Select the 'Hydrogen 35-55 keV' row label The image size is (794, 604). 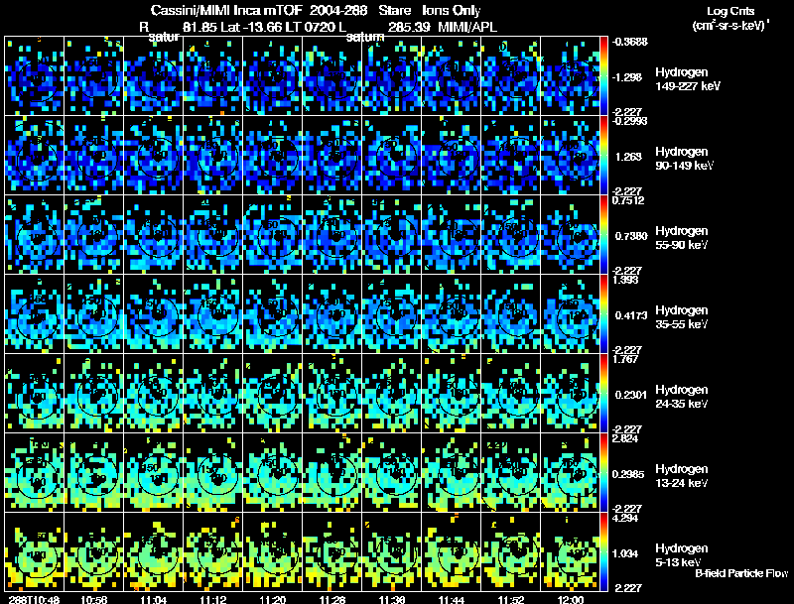682,317
